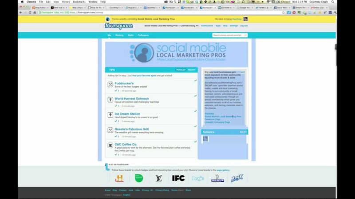
Task: Switch to the History tab
Action: coord(119,35)
